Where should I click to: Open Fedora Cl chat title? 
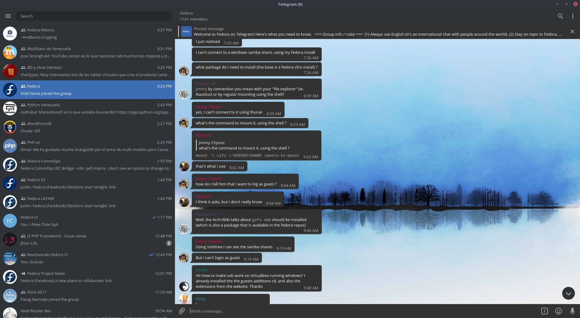(x=29, y=217)
